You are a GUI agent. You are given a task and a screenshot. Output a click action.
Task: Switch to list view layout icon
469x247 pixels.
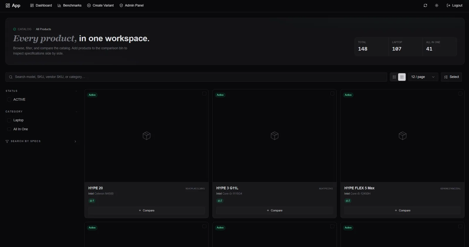pos(394,77)
